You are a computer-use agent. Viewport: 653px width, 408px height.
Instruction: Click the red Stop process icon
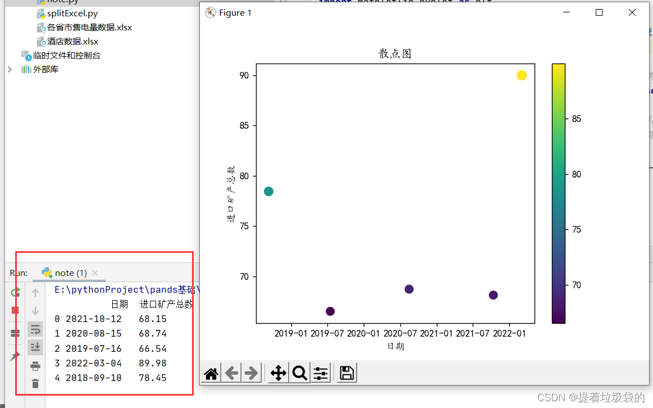15,310
